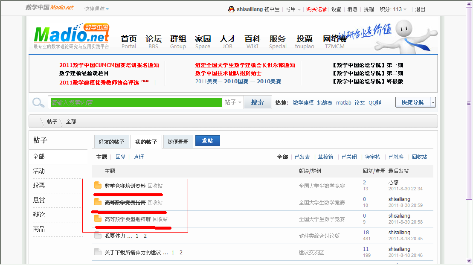The width and height of the screenshot is (473, 265).
Task: Click the 2010美赛 link
Action: pyautogui.click(x=269, y=82)
